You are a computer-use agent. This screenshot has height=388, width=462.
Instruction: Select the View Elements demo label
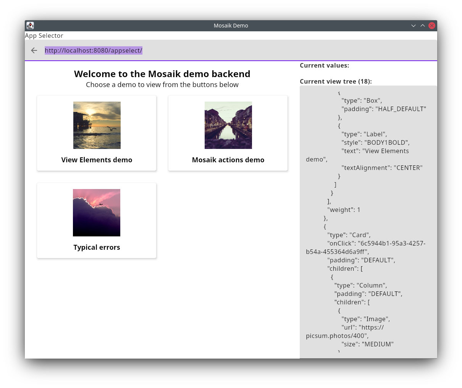click(x=97, y=160)
